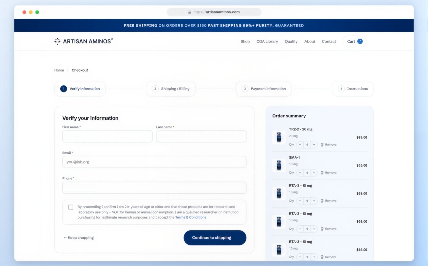Click the Home breadcrumb link
Image resolution: width=428 pixels, height=266 pixels.
pos(59,70)
